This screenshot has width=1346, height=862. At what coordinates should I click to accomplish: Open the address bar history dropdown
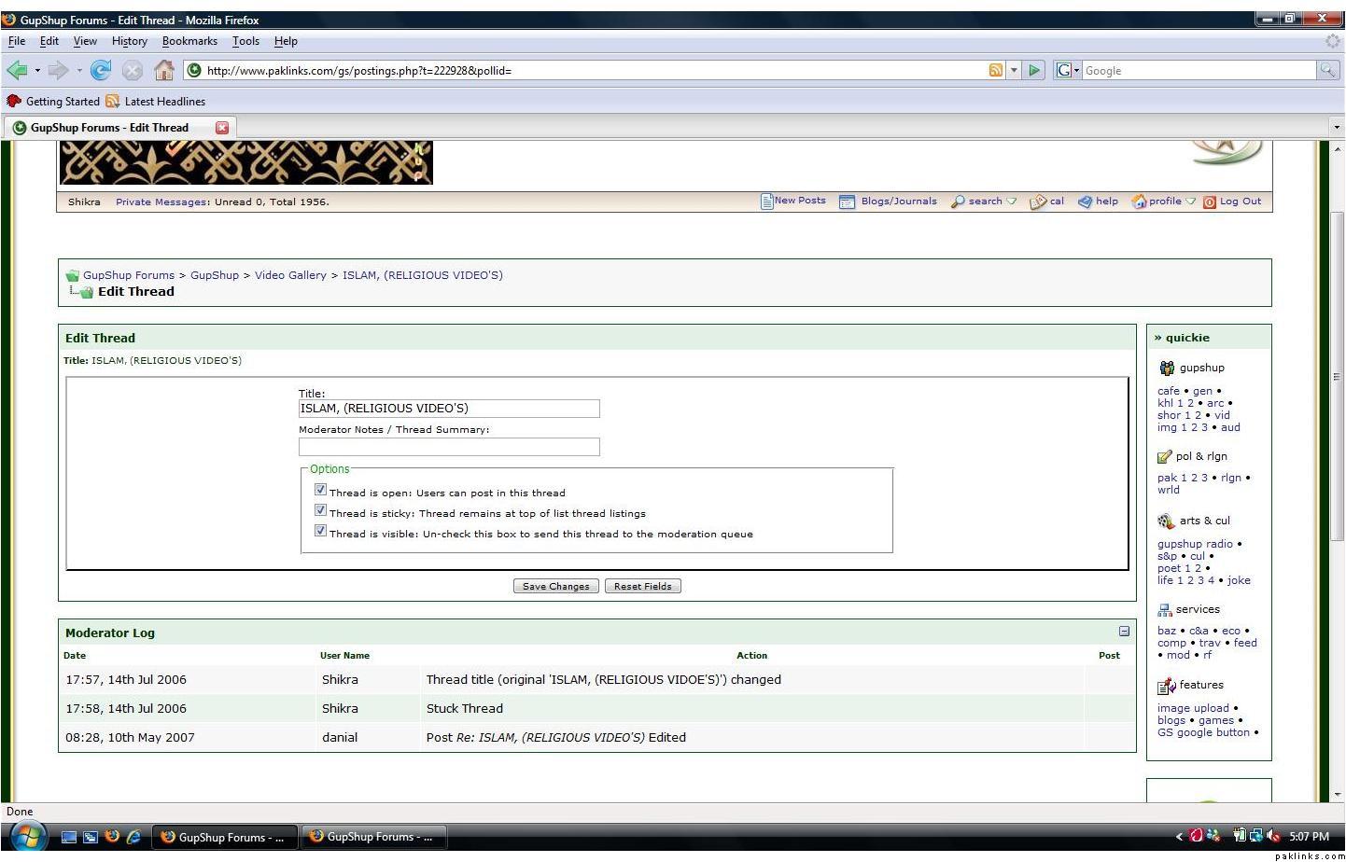[x=1014, y=70]
